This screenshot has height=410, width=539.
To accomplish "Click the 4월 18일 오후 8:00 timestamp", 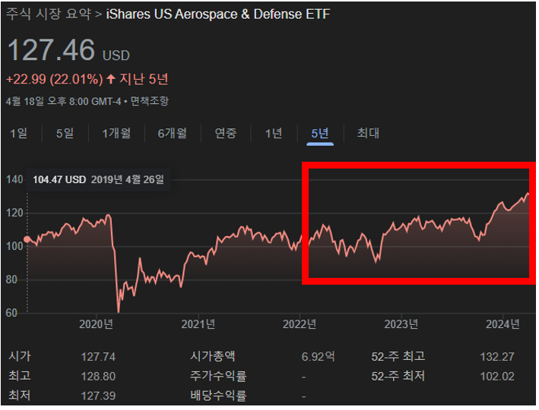I will coord(64,101).
